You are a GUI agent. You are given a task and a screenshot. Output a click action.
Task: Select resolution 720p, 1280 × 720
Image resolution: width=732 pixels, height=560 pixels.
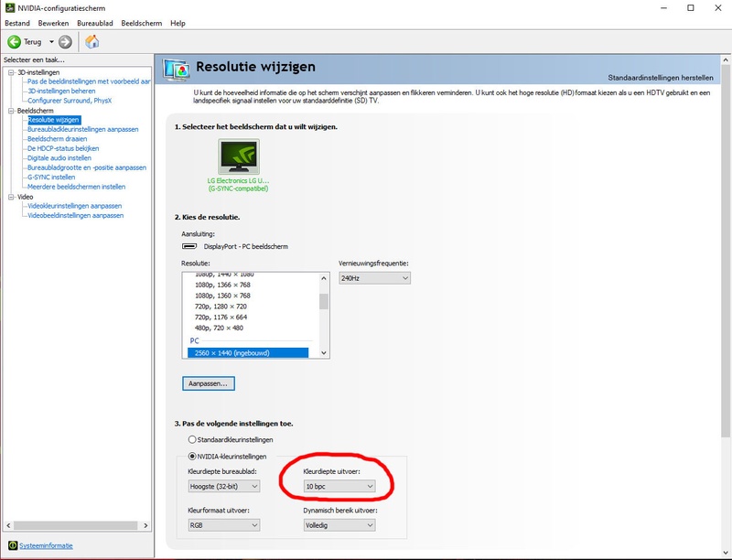click(221, 307)
